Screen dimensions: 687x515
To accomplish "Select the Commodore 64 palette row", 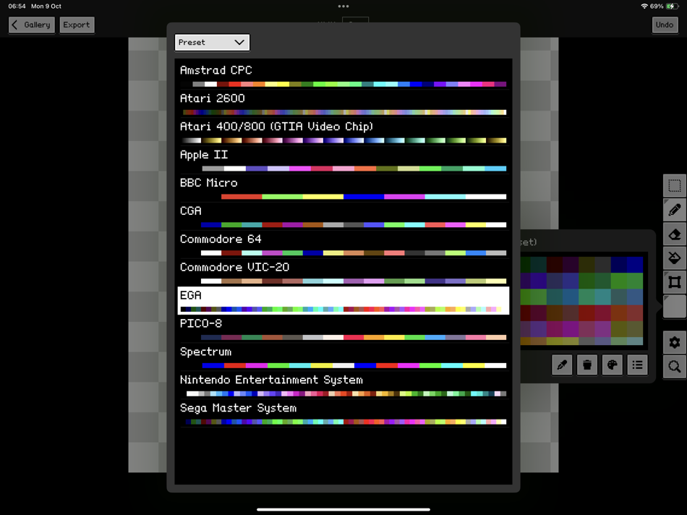I will tap(343, 244).
